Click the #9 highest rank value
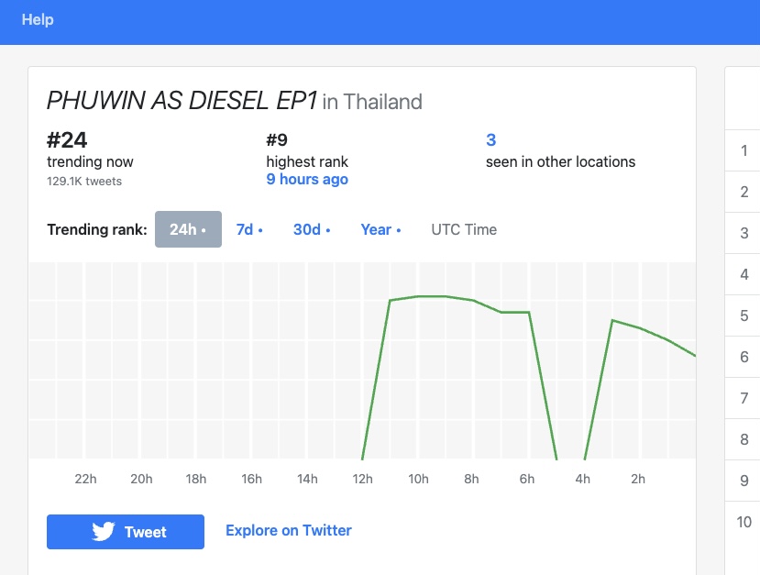 click(277, 140)
